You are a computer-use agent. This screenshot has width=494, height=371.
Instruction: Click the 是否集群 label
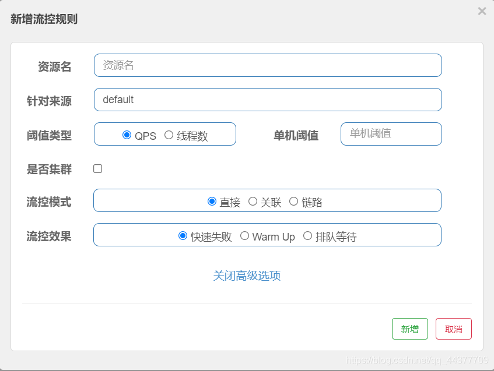pos(49,169)
